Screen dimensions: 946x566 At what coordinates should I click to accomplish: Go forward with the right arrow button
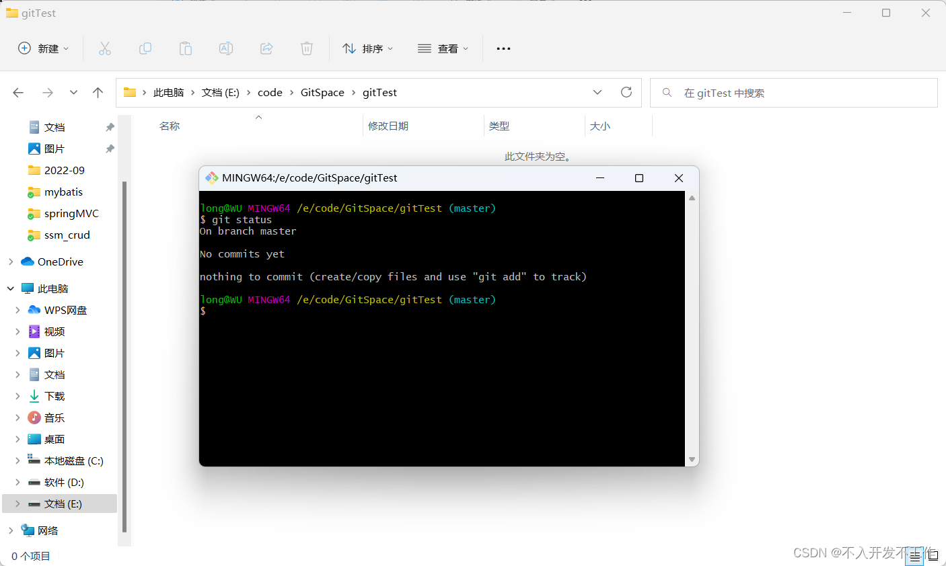coord(48,93)
